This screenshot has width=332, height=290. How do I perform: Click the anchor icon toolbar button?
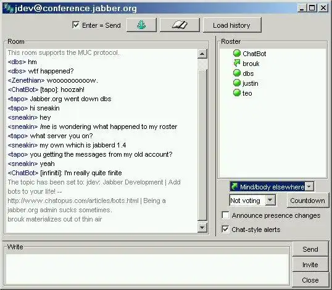click(x=141, y=25)
